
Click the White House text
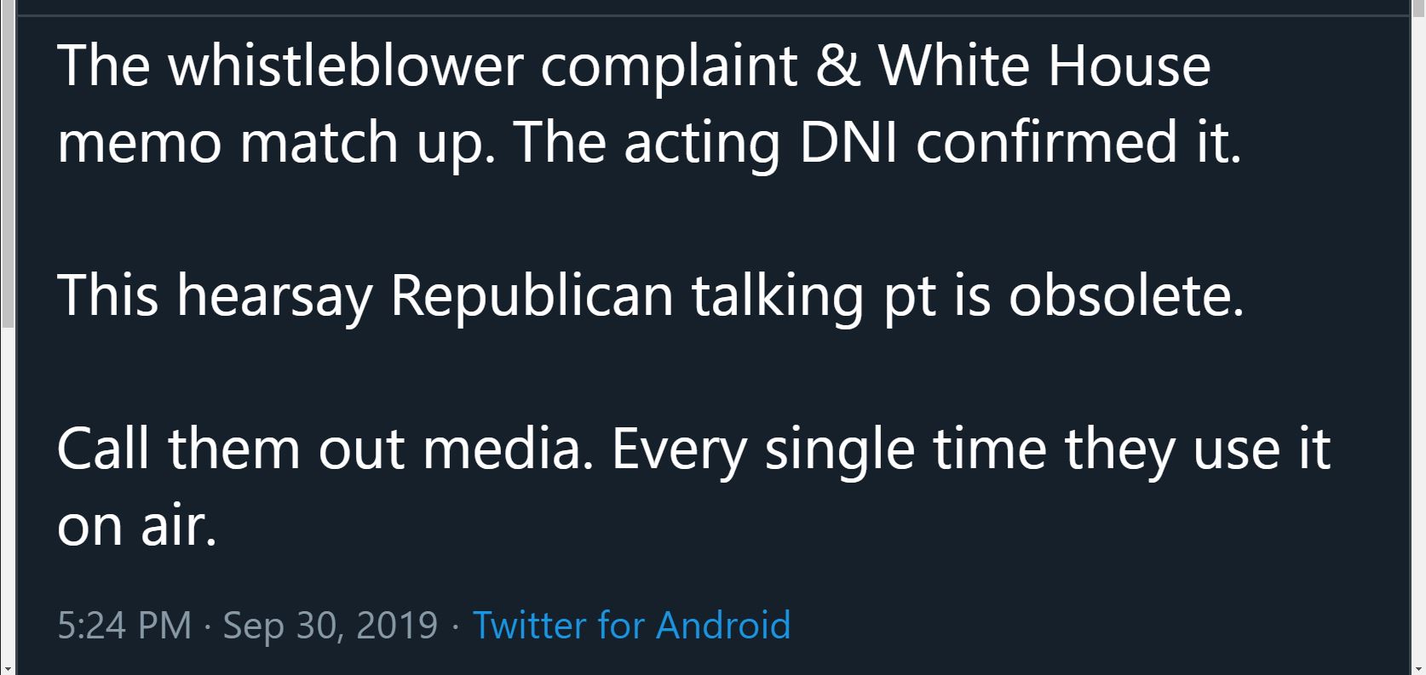(1044, 66)
